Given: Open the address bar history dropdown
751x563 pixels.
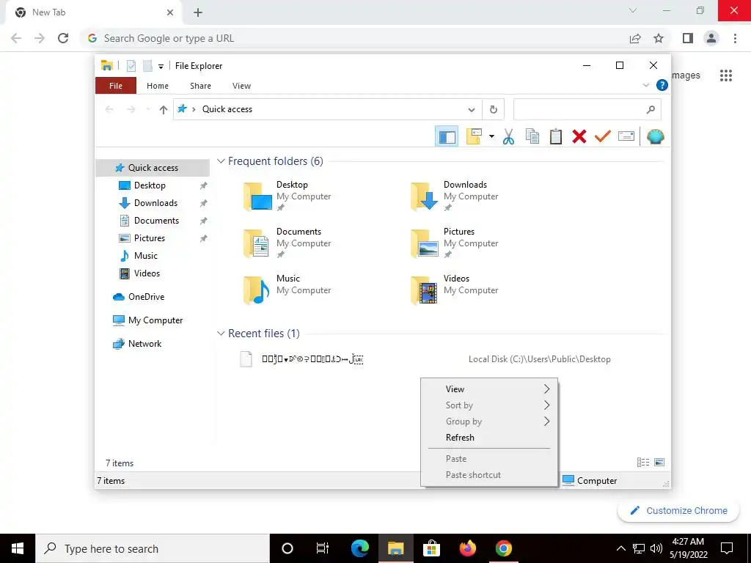Looking at the screenshot, I should 472,110.
